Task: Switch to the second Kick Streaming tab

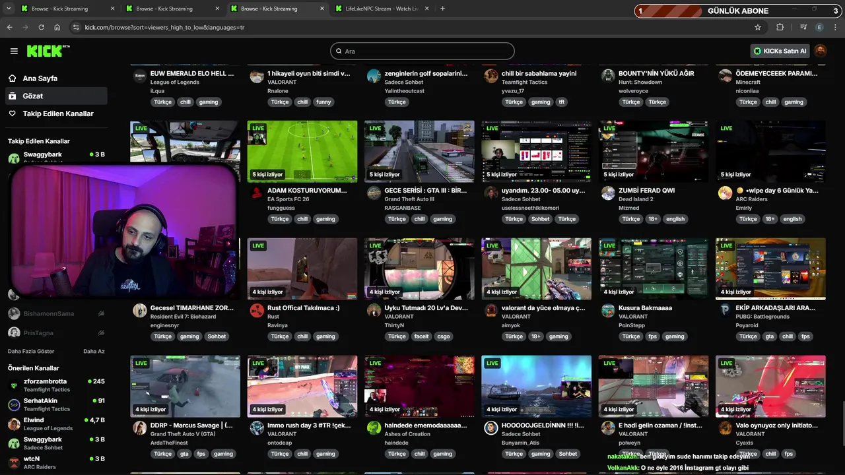Action: click(x=172, y=9)
